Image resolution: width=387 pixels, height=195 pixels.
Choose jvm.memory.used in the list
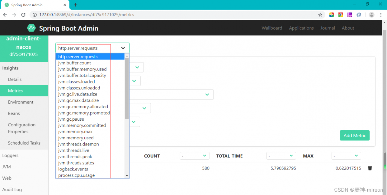[x=90, y=138]
